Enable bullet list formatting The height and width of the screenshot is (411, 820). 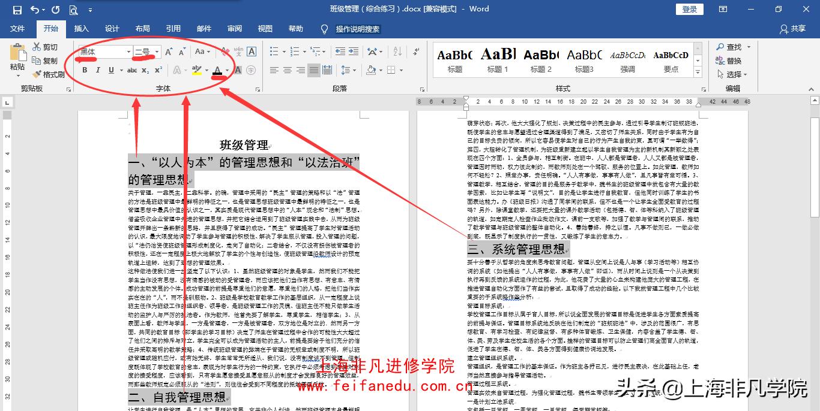coord(275,51)
